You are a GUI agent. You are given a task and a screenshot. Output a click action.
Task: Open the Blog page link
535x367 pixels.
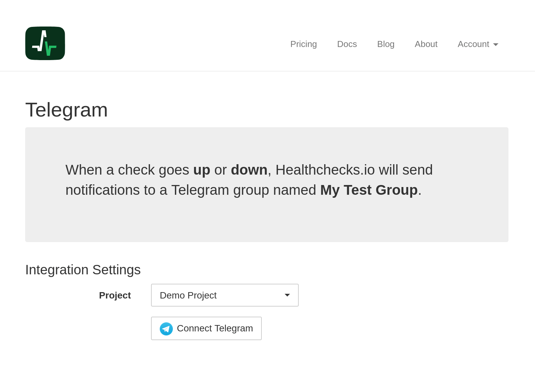(x=386, y=44)
